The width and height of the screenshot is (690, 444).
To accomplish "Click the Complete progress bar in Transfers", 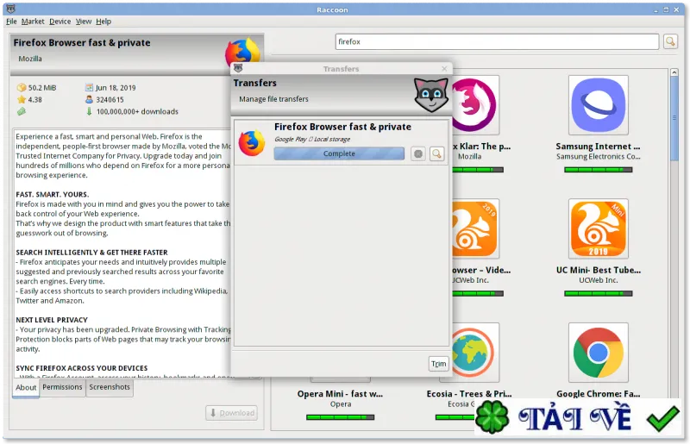I will [x=339, y=153].
